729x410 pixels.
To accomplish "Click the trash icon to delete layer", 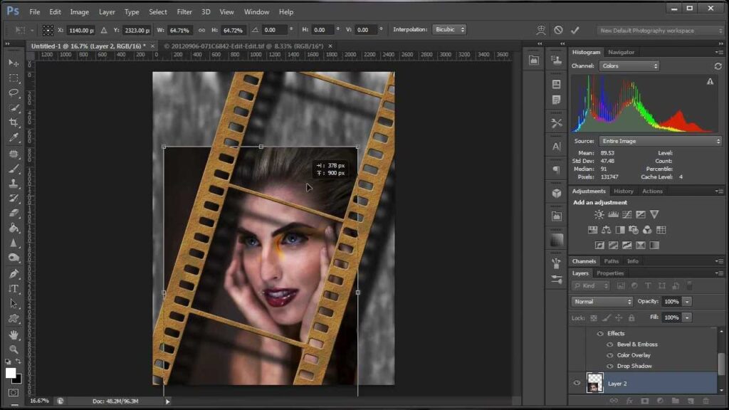I will tap(707, 401).
